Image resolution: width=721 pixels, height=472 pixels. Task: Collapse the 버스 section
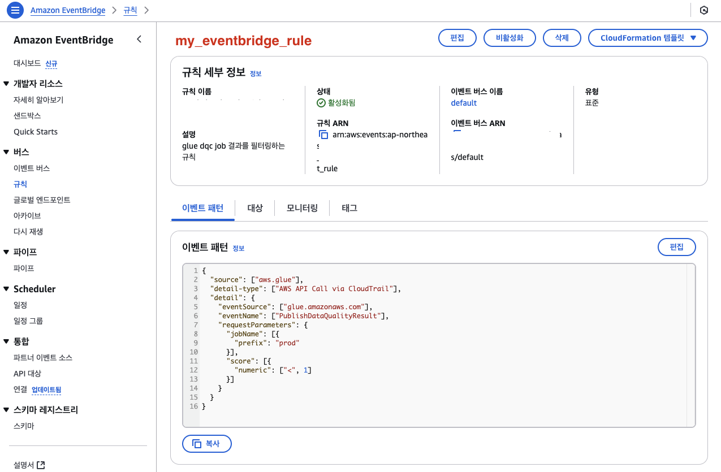click(x=7, y=152)
